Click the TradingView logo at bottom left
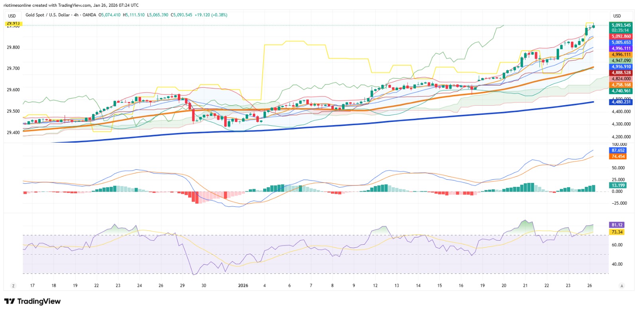Viewport: 638px width, 312px height. [x=32, y=301]
